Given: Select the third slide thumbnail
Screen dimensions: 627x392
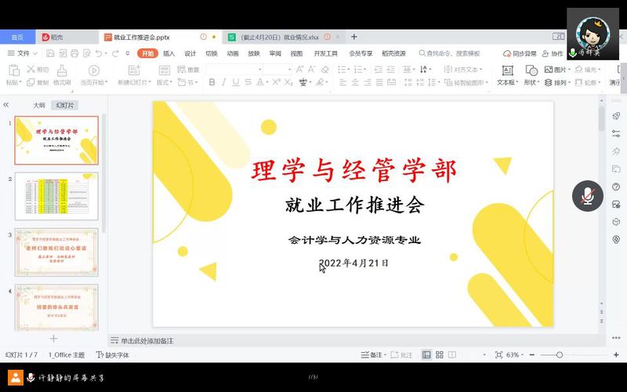Looking at the screenshot, I should coord(56,252).
